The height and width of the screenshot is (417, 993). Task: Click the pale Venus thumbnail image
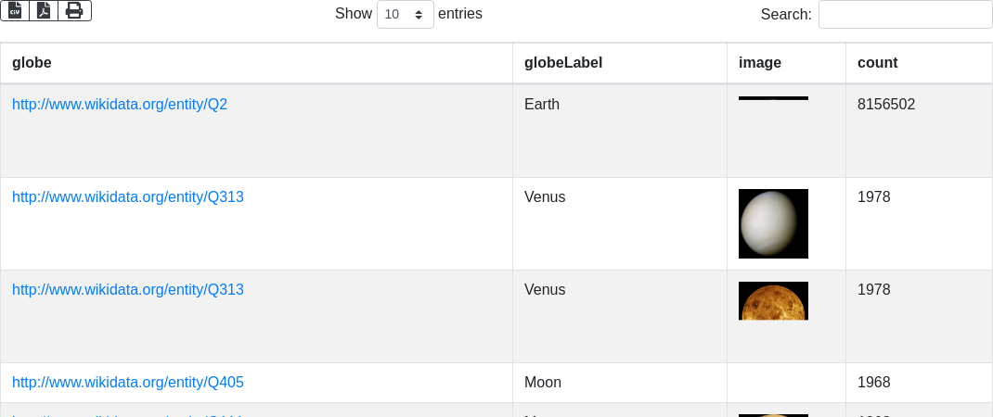(773, 223)
